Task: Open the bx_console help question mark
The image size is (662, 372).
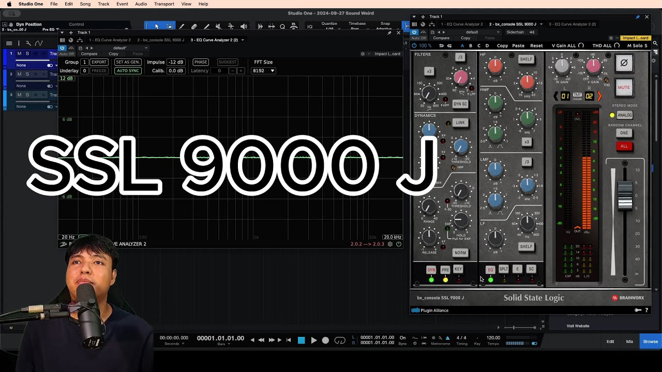Action: pyautogui.click(x=646, y=310)
